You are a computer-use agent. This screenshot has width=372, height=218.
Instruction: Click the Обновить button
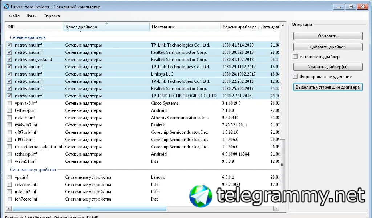click(x=328, y=36)
